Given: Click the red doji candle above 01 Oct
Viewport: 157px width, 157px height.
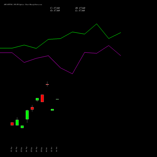Looking at the screenshot, I should click(x=47, y=84).
